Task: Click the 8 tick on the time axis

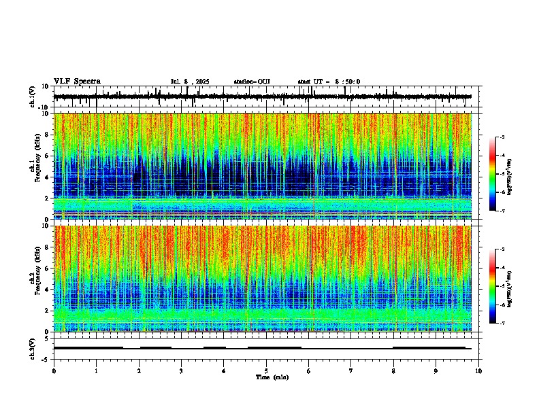Action: 393,371
